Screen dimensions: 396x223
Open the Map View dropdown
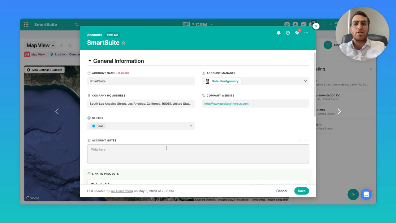40,46
